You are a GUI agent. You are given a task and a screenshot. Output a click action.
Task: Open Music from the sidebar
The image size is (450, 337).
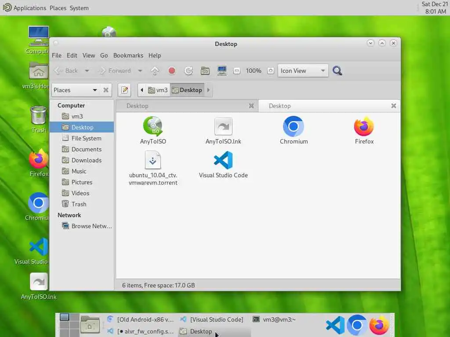[82, 172]
